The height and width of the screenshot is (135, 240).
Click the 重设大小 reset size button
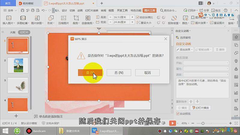(144, 23)
